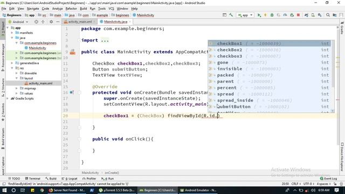This screenshot has height=194, width=345.
Task: Open the Logcat tool window
Action: click(x=70, y=178)
